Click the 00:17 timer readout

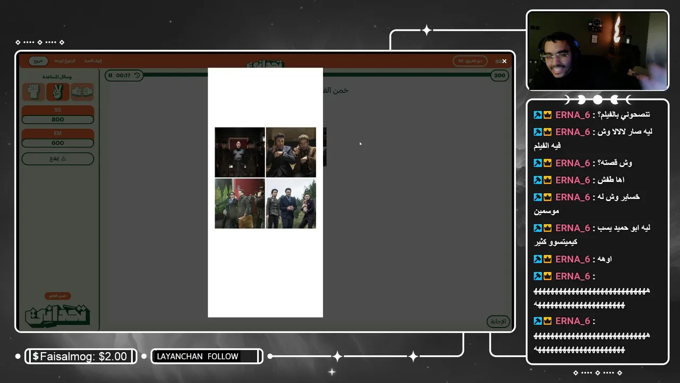coord(123,76)
